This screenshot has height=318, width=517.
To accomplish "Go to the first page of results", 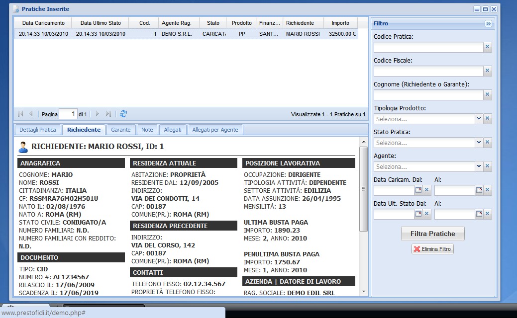I will click(x=20, y=114).
